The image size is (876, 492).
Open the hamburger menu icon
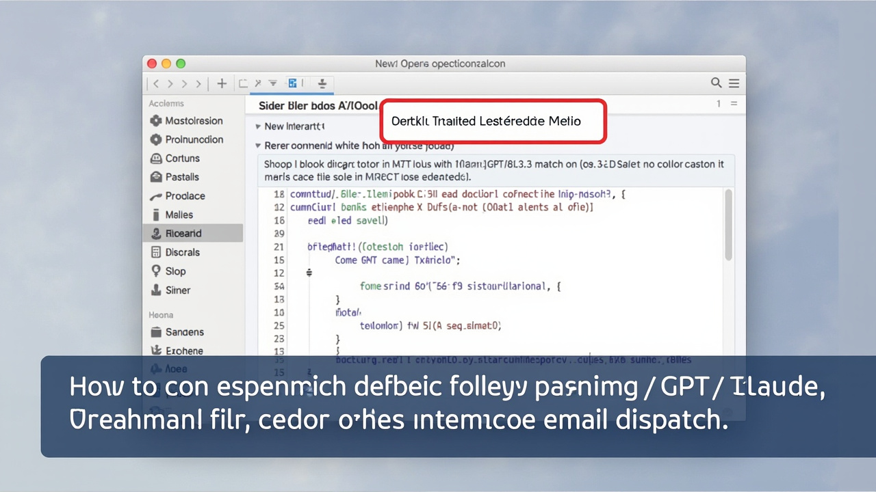(734, 83)
